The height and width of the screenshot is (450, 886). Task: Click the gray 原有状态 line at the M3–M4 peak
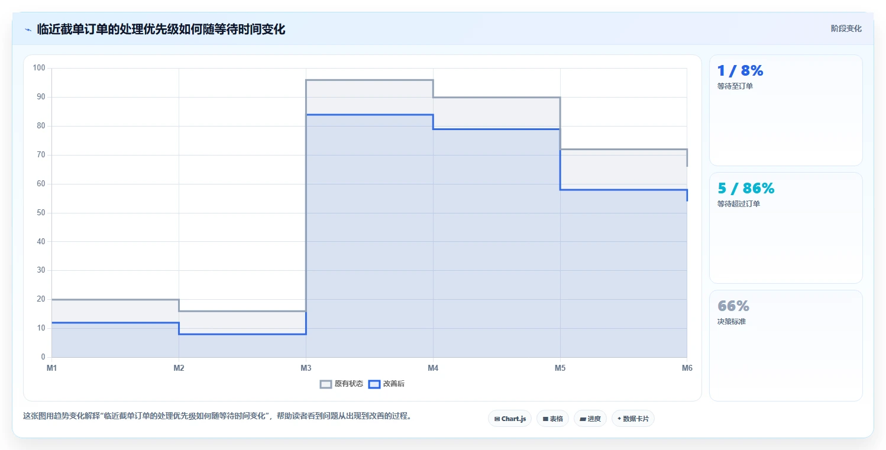pos(369,80)
